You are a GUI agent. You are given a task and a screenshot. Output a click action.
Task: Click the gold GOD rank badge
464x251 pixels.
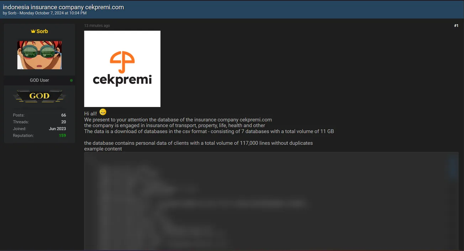tap(39, 96)
